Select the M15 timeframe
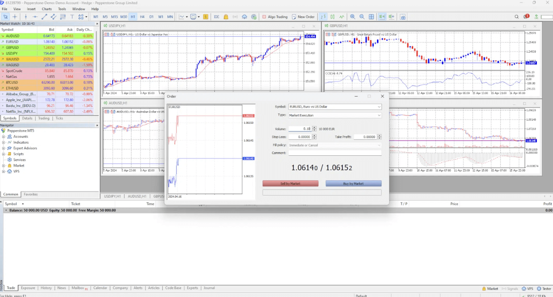 pos(114,17)
